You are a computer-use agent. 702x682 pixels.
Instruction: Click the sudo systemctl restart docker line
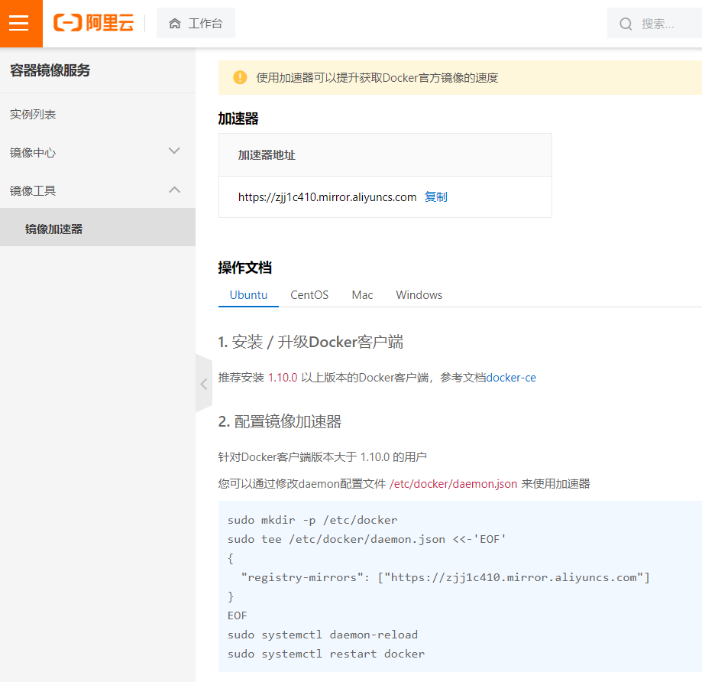tap(326, 654)
